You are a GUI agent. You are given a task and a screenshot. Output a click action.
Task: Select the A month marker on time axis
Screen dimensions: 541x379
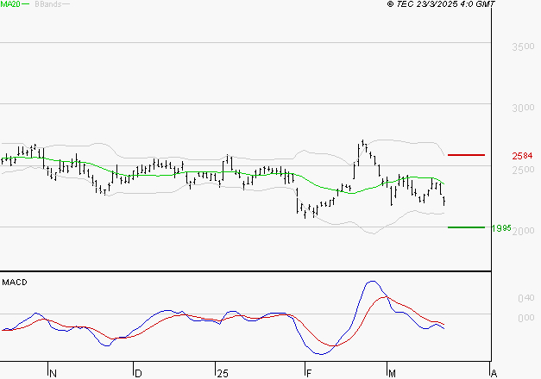point(493,374)
